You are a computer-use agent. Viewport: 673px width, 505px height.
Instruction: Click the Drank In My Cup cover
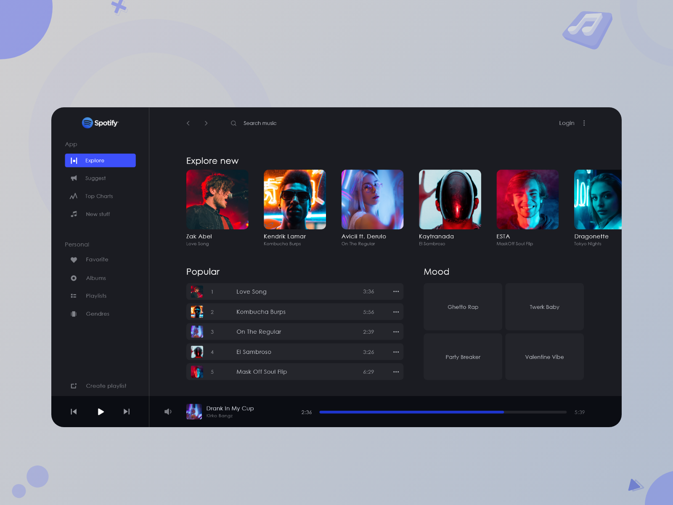194,412
